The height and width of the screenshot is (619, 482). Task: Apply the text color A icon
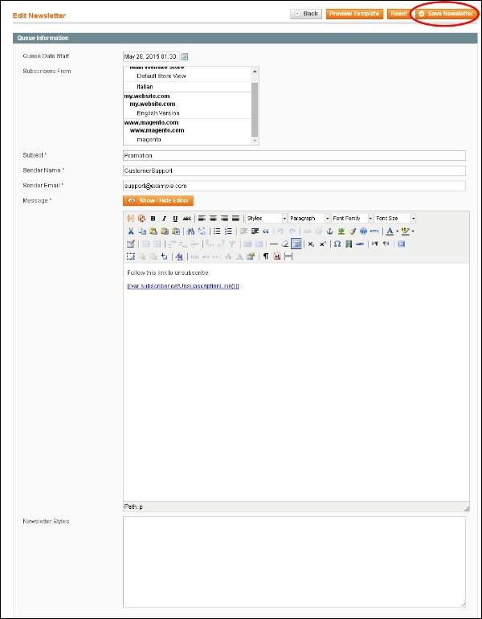pyautogui.click(x=390, y=232)
